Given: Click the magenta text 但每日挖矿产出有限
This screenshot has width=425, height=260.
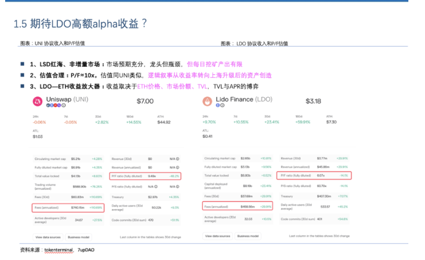Looking at the screenshot, I should coord(215,64).
